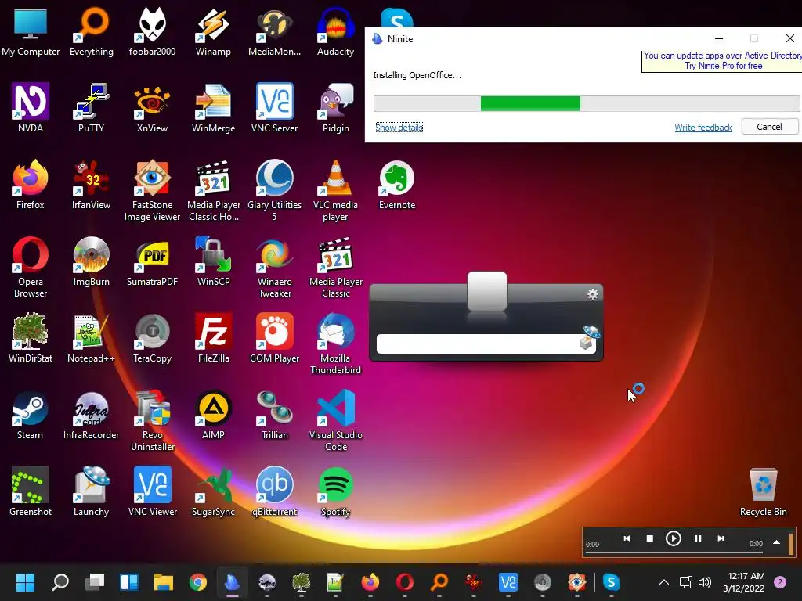Screen dimensions: 802x601
Task: Click Show details link in Ninite
Action: (399, 128)
